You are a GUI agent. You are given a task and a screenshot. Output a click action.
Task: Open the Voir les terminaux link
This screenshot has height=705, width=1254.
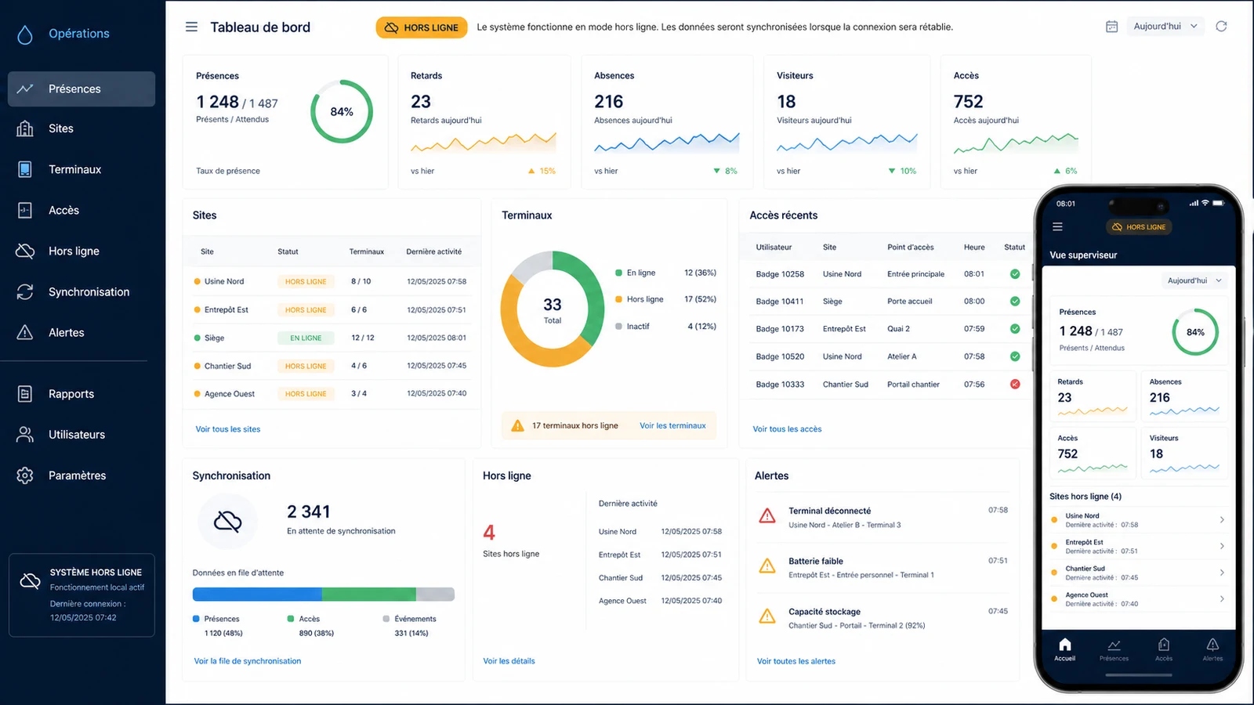point(672,425)
